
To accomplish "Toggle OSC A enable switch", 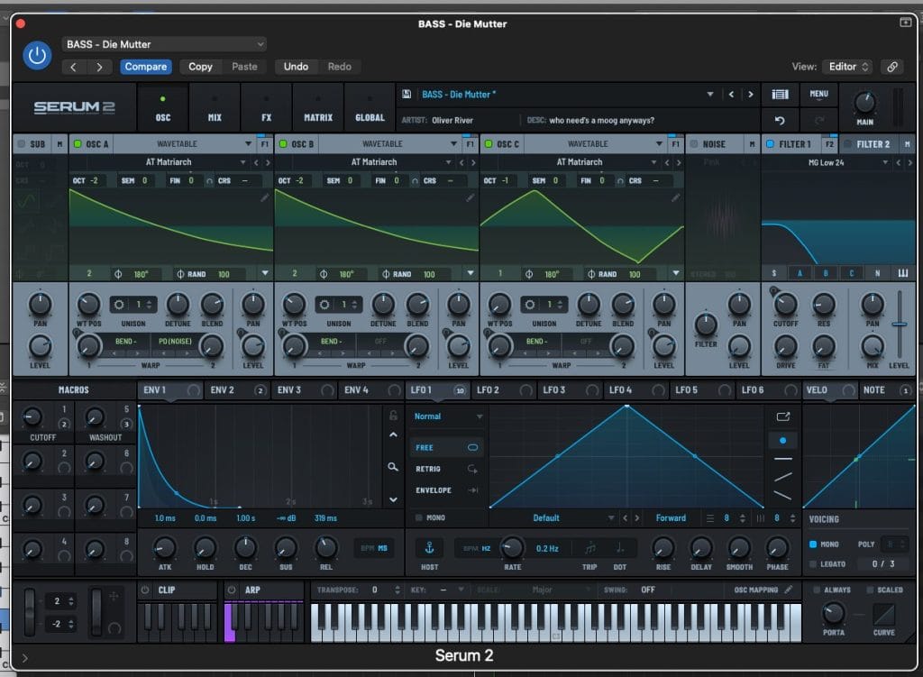I will coord(78,143).
